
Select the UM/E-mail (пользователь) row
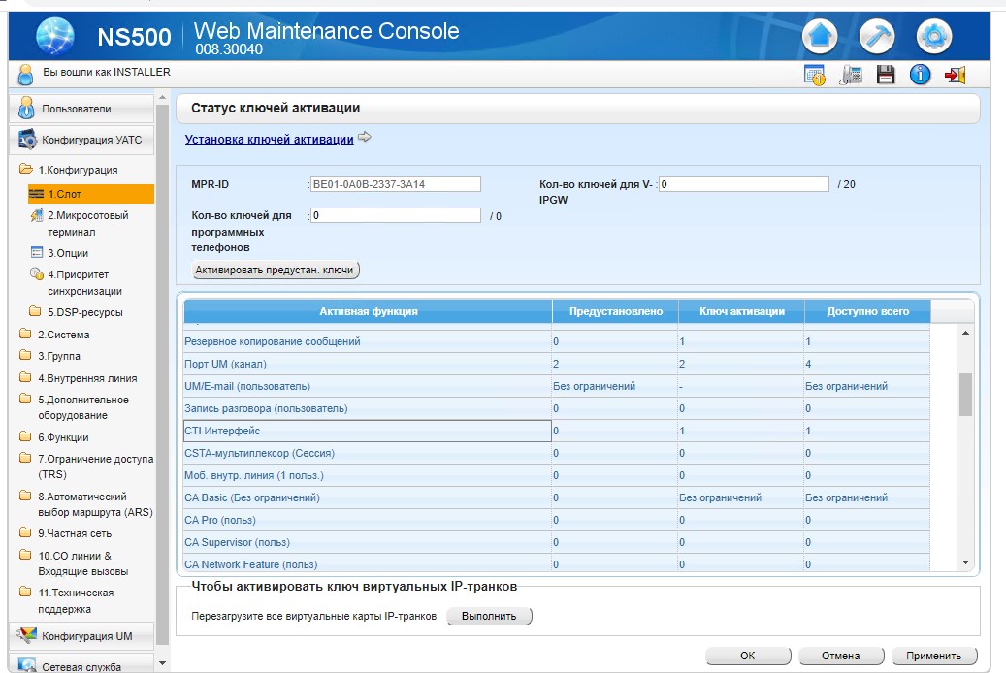[x=557, y=386]
